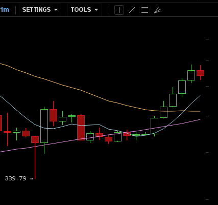Select the fan lines drawing tool
Viewport: 218px width, 205px height.
157,10
